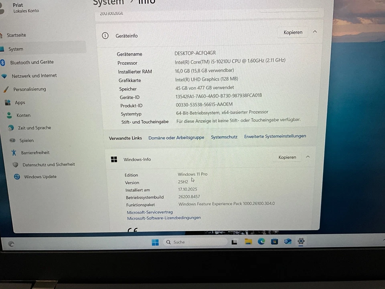Viewport: 385px width, 289px height.
Task: Select Produkt-ID 00330-53538-56615-AAOEM
Action: pos(204,104)
